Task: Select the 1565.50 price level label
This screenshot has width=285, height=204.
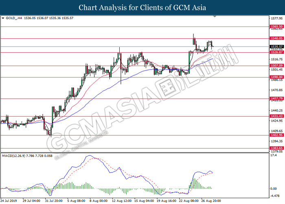Action: point(276,27)
